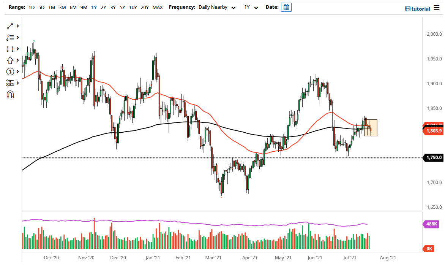The width and height of the screenshot is (445, 265).
Task: Open the hamburger menu at top right
Action: [436, 8]
